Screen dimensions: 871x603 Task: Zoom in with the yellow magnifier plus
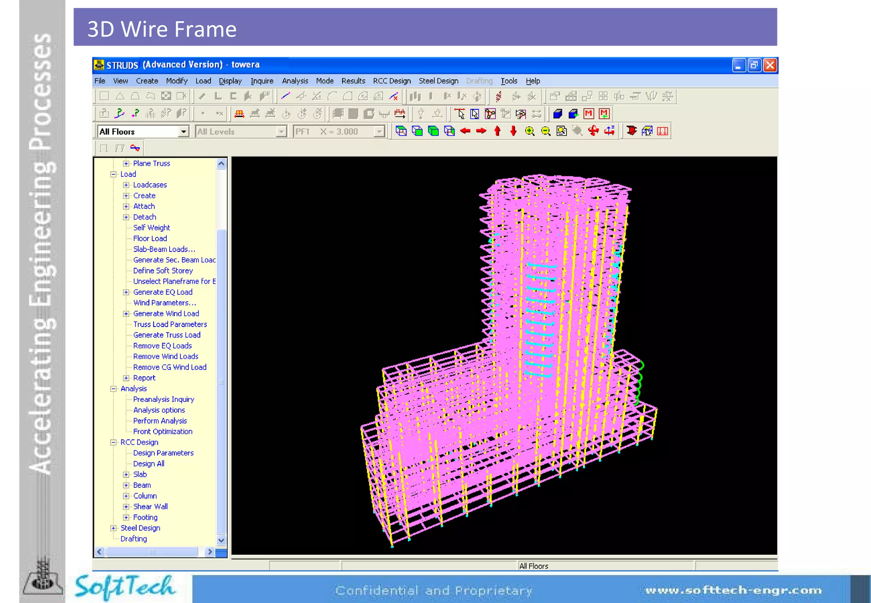[529, 131]
